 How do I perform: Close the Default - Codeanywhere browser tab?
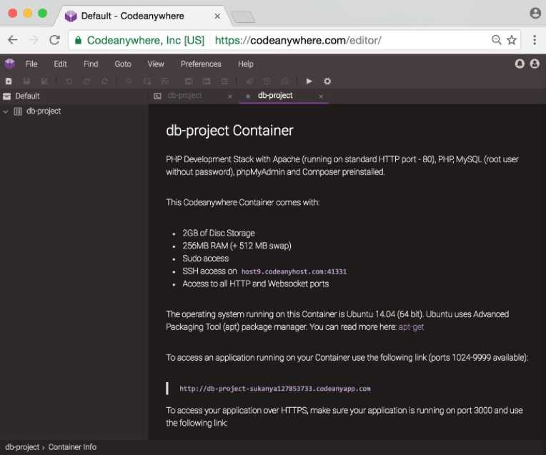click(x=217, y=16)
